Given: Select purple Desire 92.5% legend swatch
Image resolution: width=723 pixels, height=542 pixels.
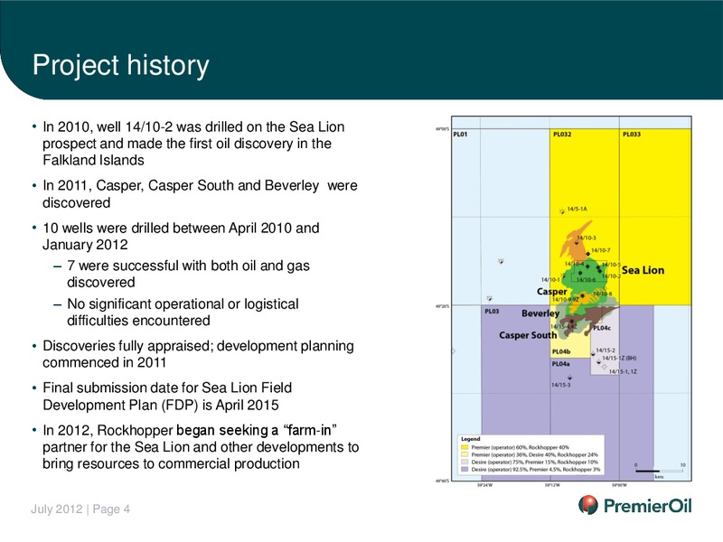Looking at the screenshot, I should coord(465,469).
